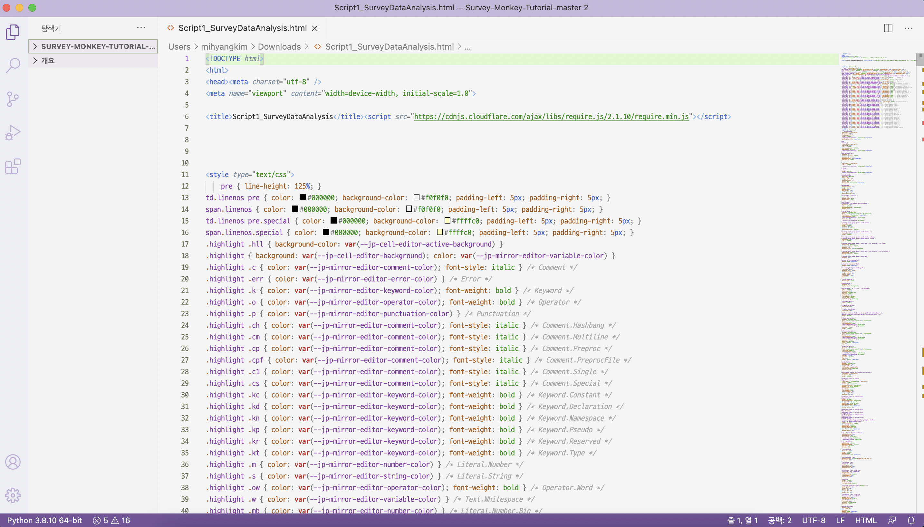
Task: Split the editor using the top-right icon
Action: point(888,28)
